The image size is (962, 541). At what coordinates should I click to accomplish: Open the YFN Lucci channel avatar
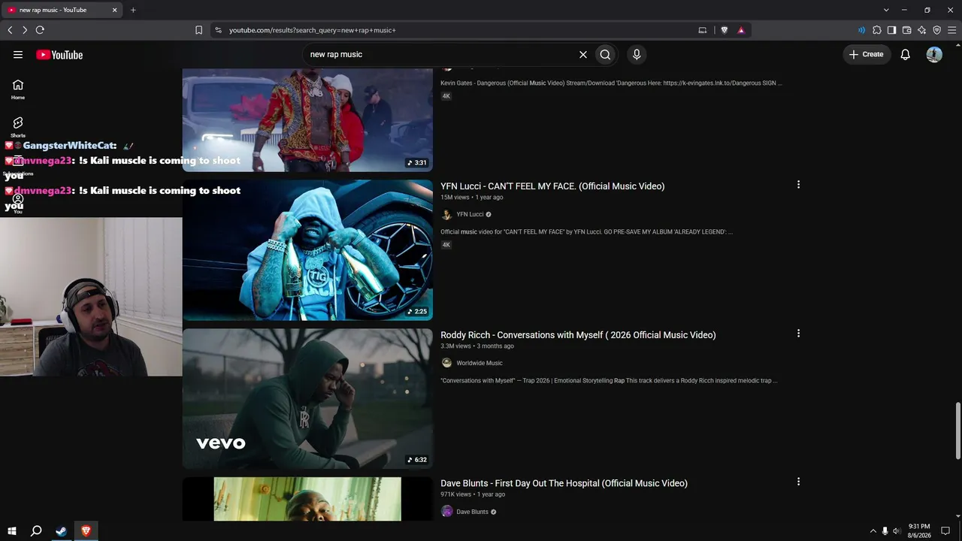(446, 214)
